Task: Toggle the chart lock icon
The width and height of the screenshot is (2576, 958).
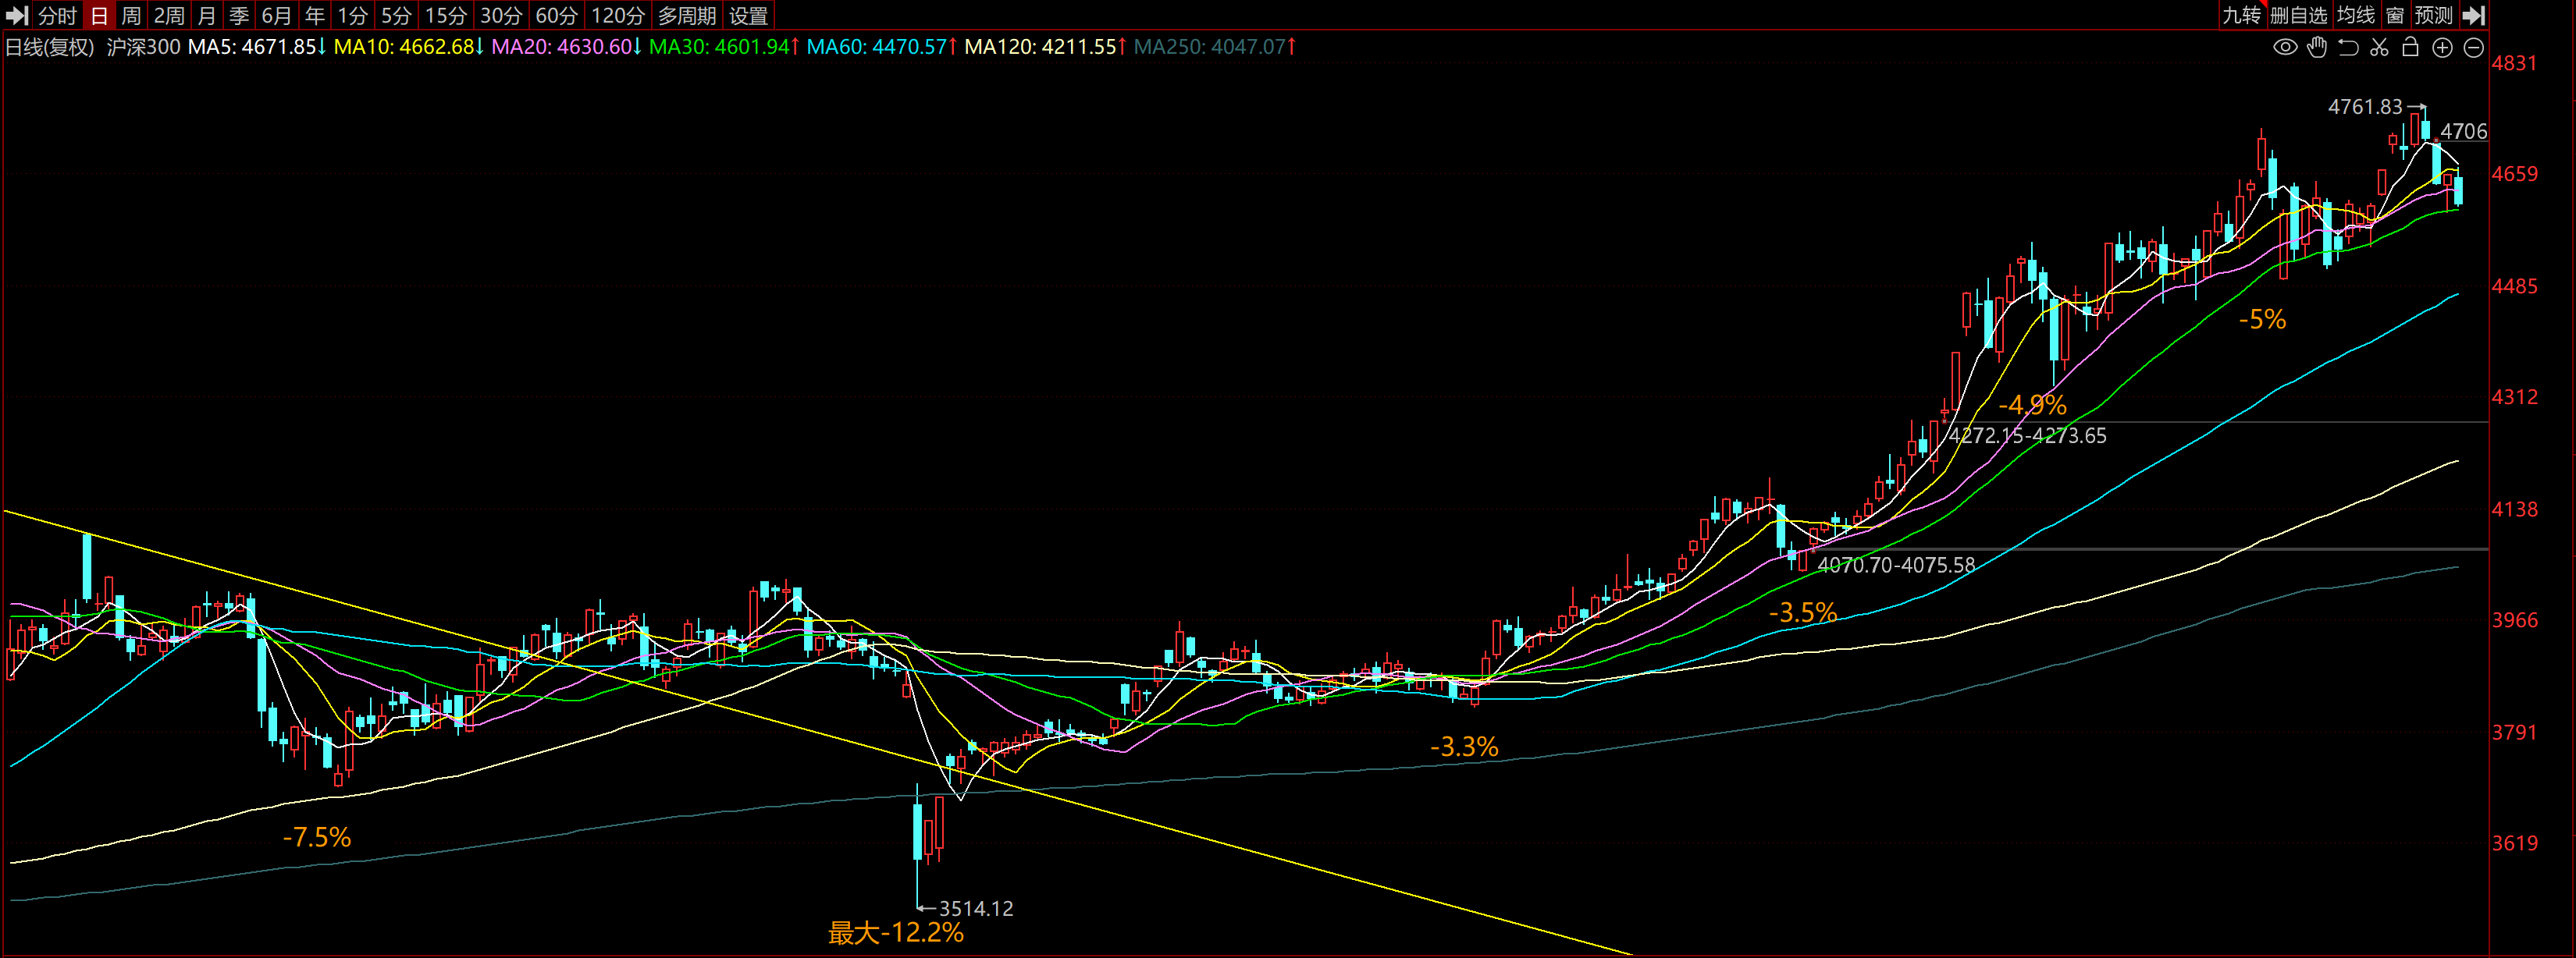Action: pyautogui.click(x=2410, y=47)
